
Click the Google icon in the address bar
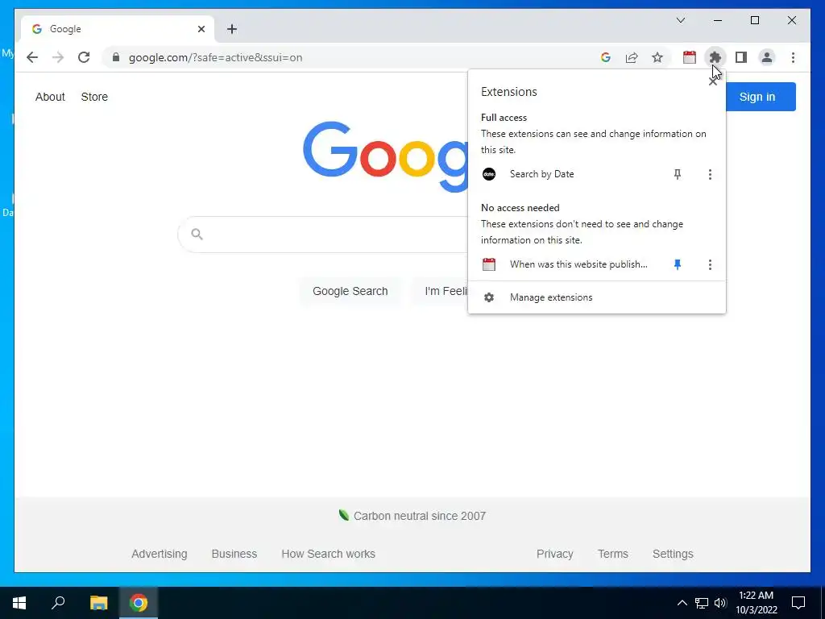point(606,57)
